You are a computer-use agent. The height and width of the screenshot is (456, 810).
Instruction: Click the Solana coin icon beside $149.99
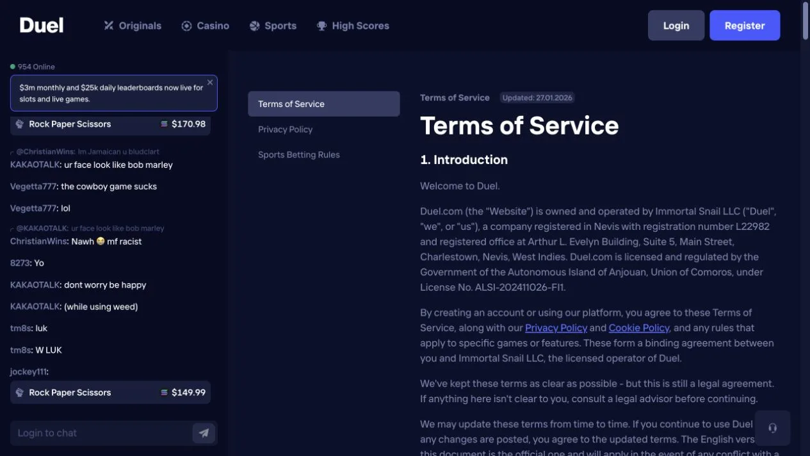[165, 393]
